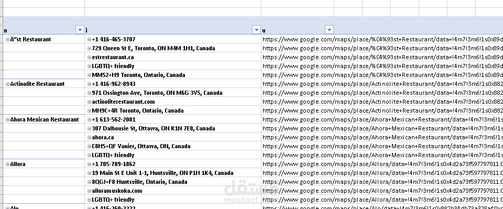The image size is (503, 209).
Task: Select the 971 Ossington Ave address cell
Action: coord(173,93)
